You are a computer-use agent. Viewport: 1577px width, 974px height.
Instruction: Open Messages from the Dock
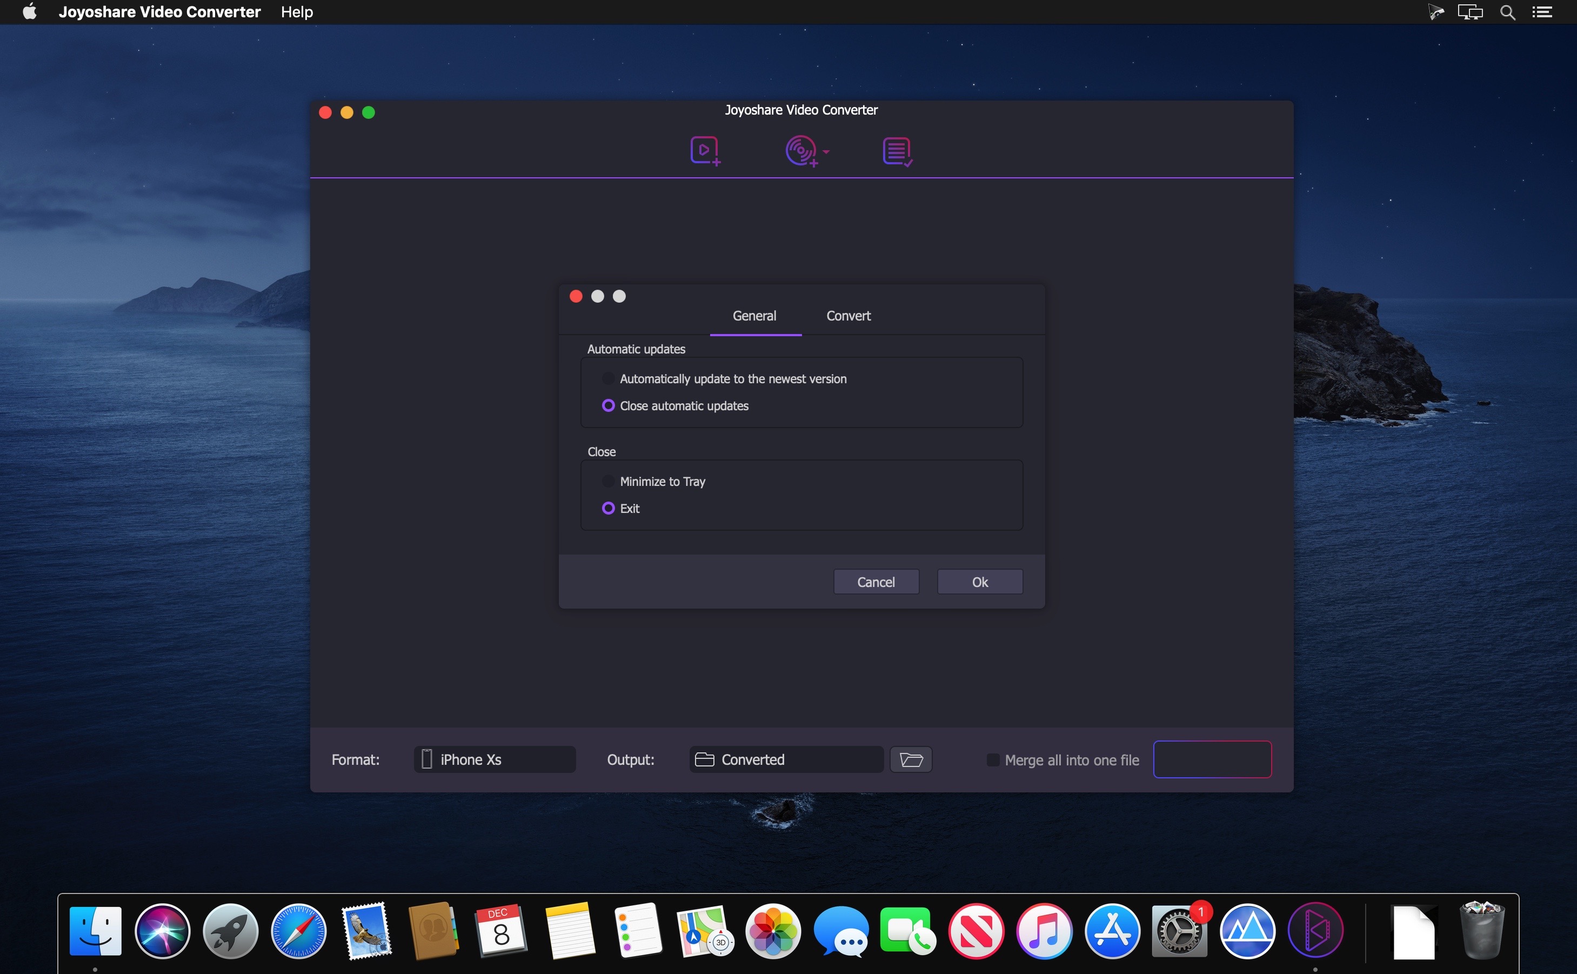pyautogui.click(x=841, y=931)
